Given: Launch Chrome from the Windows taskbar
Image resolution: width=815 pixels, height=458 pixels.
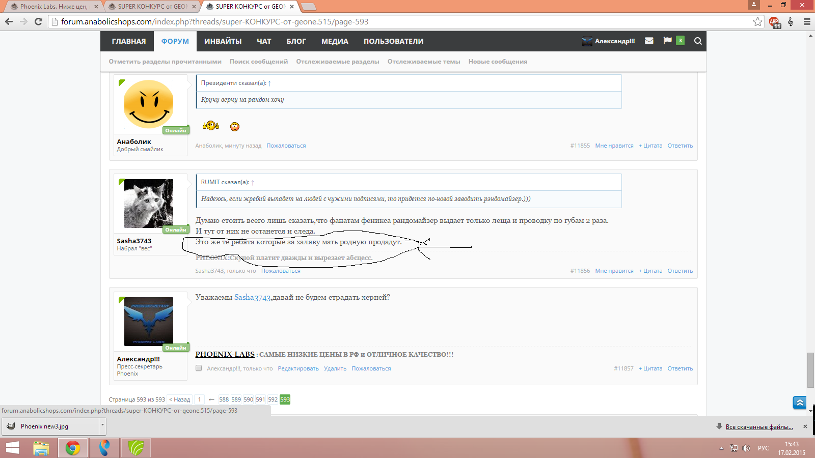Looking at the screenshot, I should (73, 448).
